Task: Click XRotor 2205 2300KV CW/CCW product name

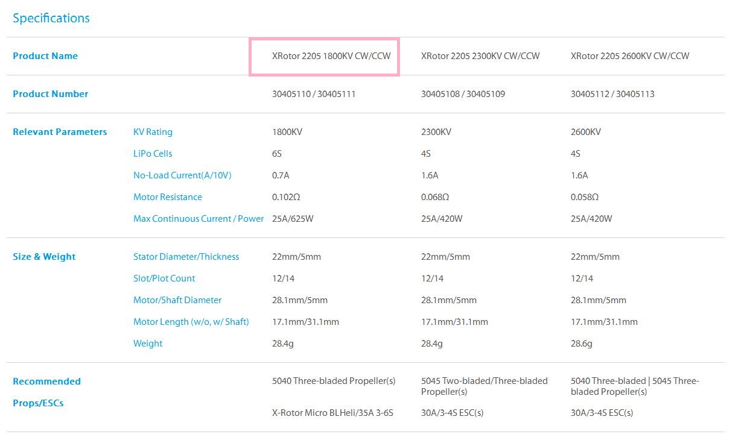Action: pos(480,56)
